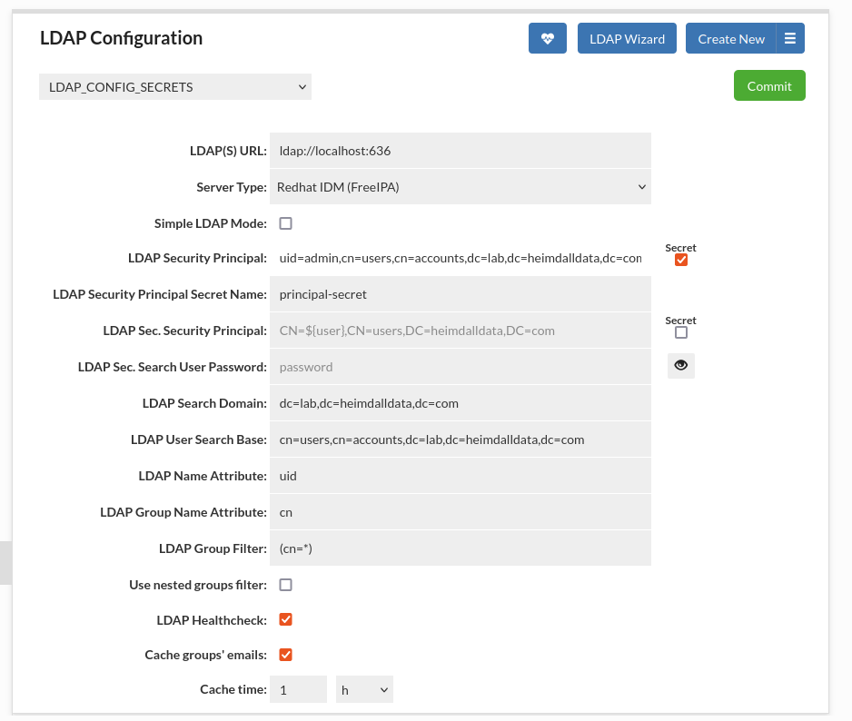
Task: Uncheck Secret for LDAP Security Principal
Action: point(681,260)
